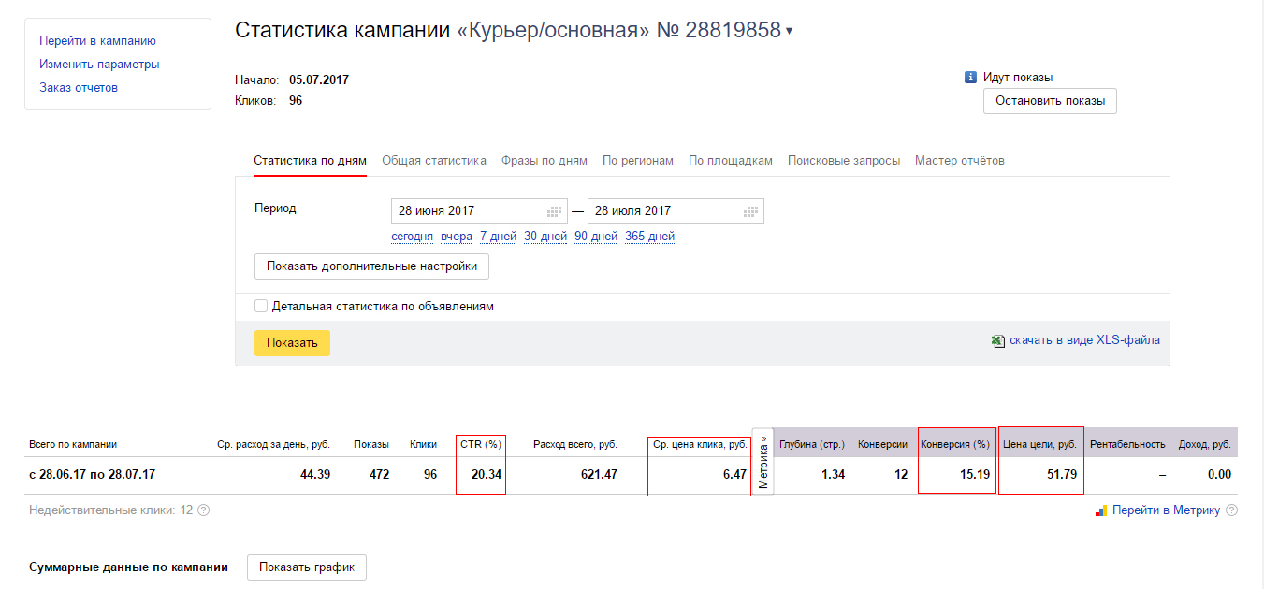
Task: Click the end date field 28 июля 2017
Action: (676, 211)
